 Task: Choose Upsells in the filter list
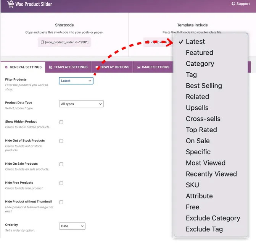211,108
